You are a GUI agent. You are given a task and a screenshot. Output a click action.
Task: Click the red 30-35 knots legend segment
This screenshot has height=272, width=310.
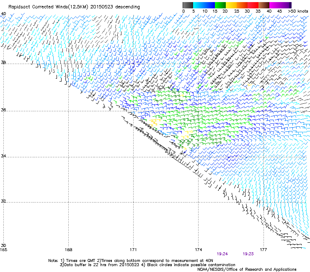coord(253,5)
